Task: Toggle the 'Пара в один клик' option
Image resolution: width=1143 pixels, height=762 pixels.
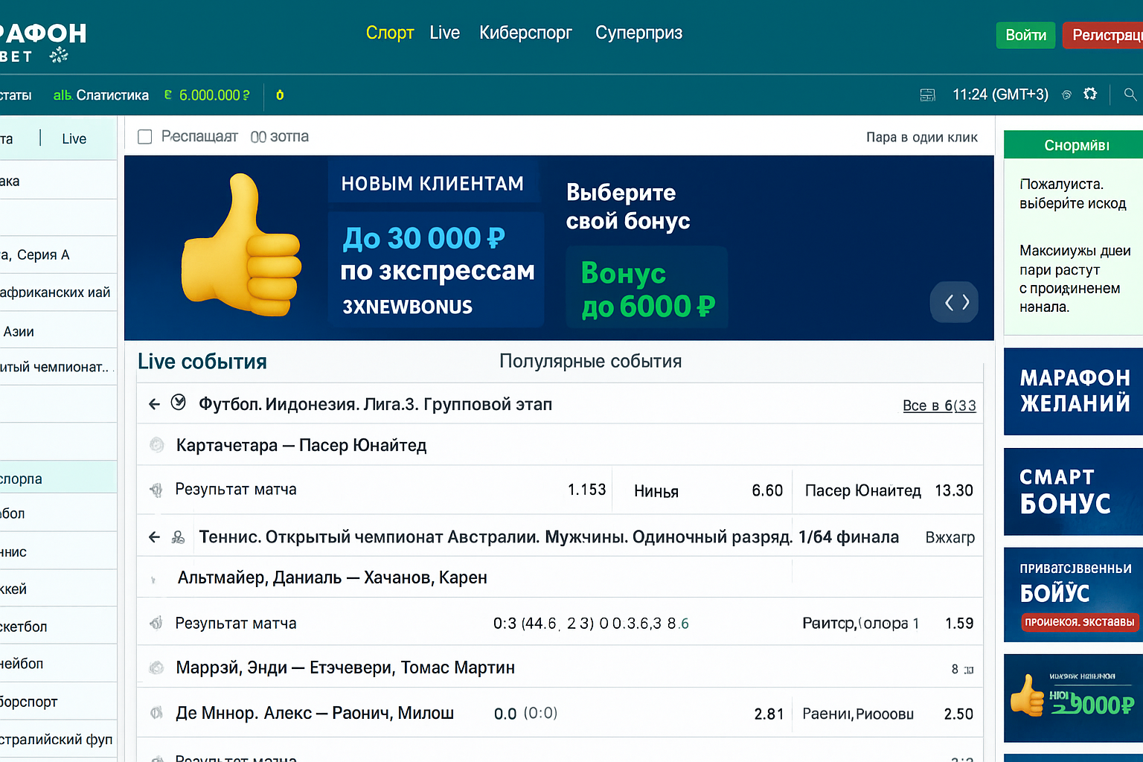Action: [x=921, y=137]
